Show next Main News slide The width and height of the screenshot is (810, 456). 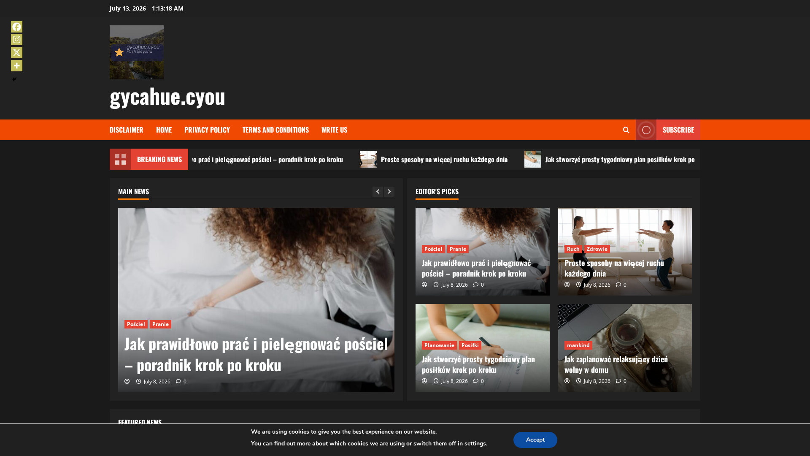389,192
